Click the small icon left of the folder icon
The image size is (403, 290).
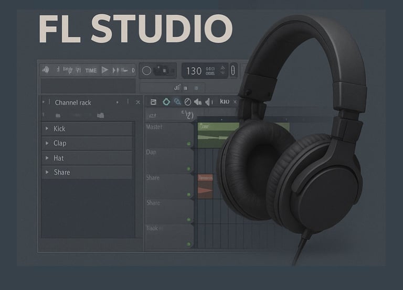click(58, 115)
